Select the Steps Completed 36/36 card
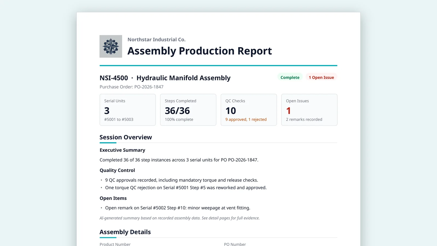 coord(188,110)
